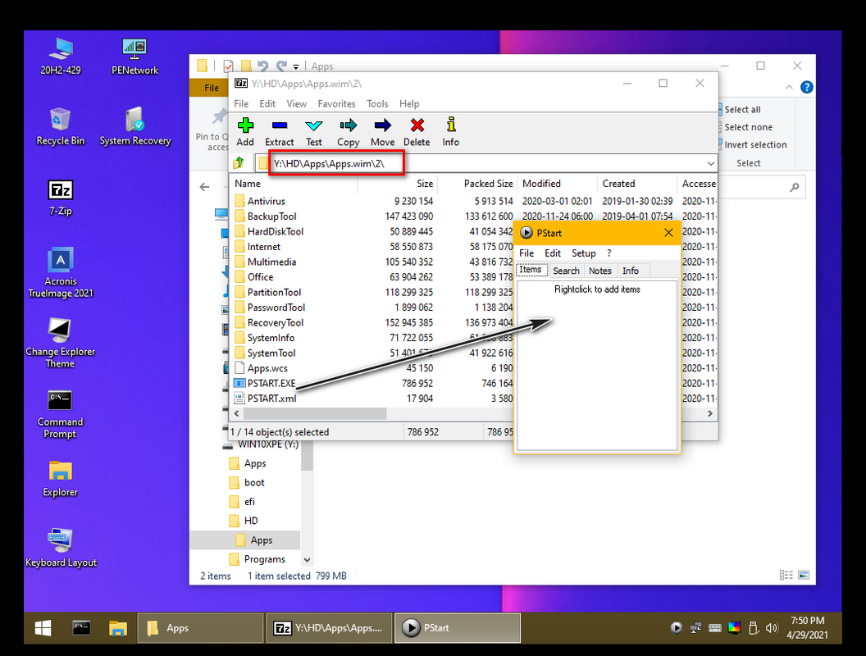866x656 pixels.
Task: Click the Extract toolbar icon in 7-Zip
Action: pyautogui.click(x=280, y=132)
